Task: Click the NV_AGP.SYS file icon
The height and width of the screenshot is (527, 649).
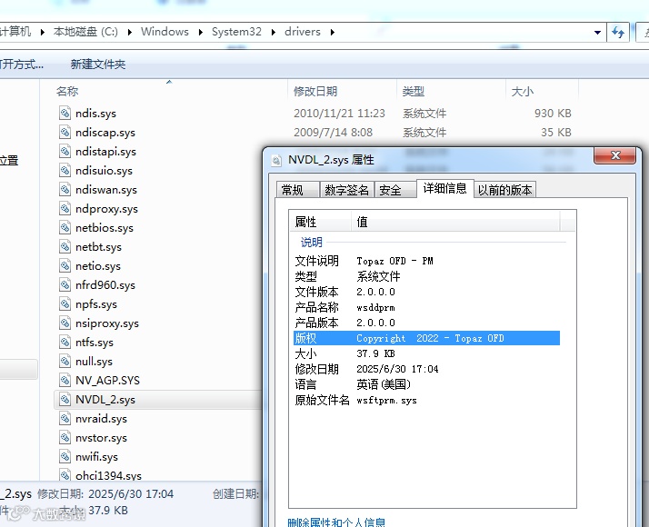Action: coord(65,380)
